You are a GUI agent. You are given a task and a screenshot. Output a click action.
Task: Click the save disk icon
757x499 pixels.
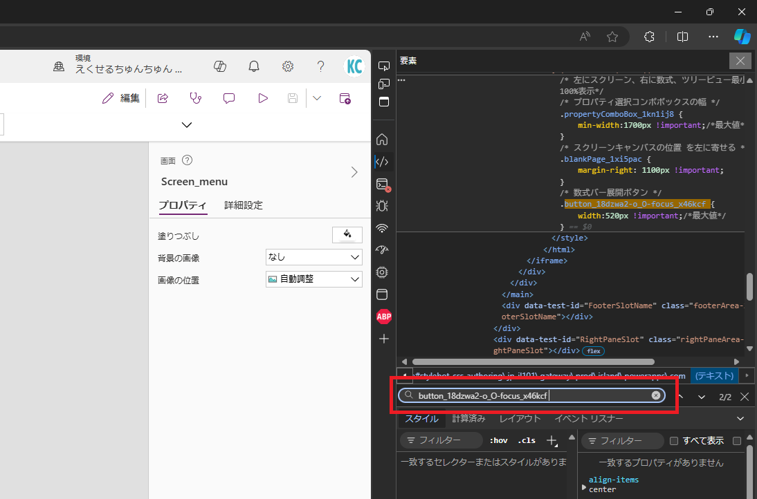293,98
